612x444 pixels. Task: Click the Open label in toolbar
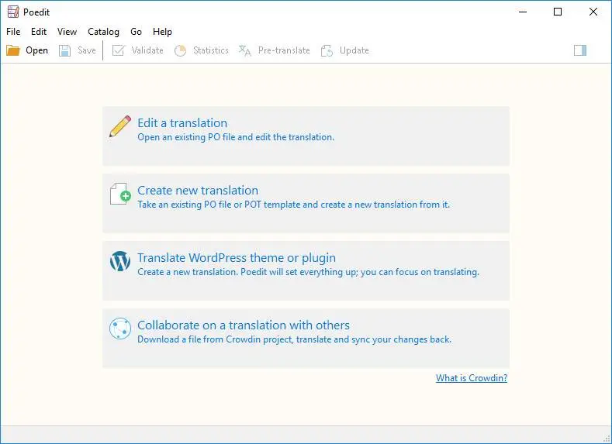pyautogui.click(x=36, y=50)
